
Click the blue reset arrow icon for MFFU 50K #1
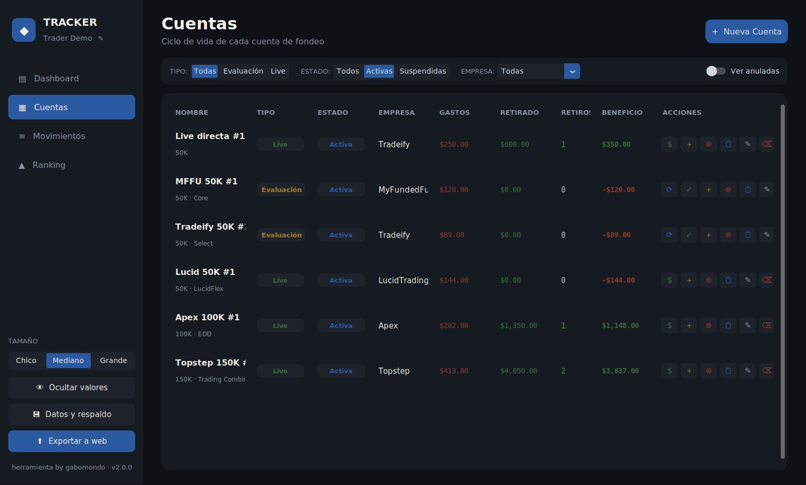click(x=669, y=189)
